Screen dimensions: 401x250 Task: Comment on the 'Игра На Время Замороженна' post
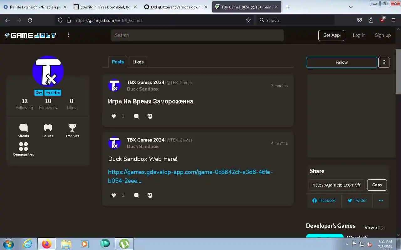coord(136,116)
